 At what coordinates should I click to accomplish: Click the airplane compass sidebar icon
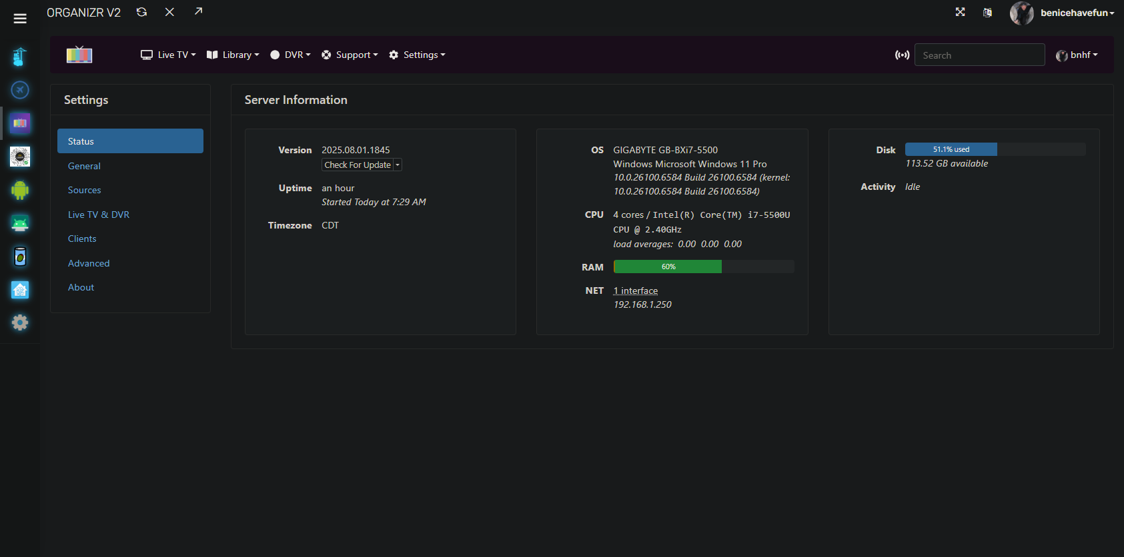coord(20,89)
